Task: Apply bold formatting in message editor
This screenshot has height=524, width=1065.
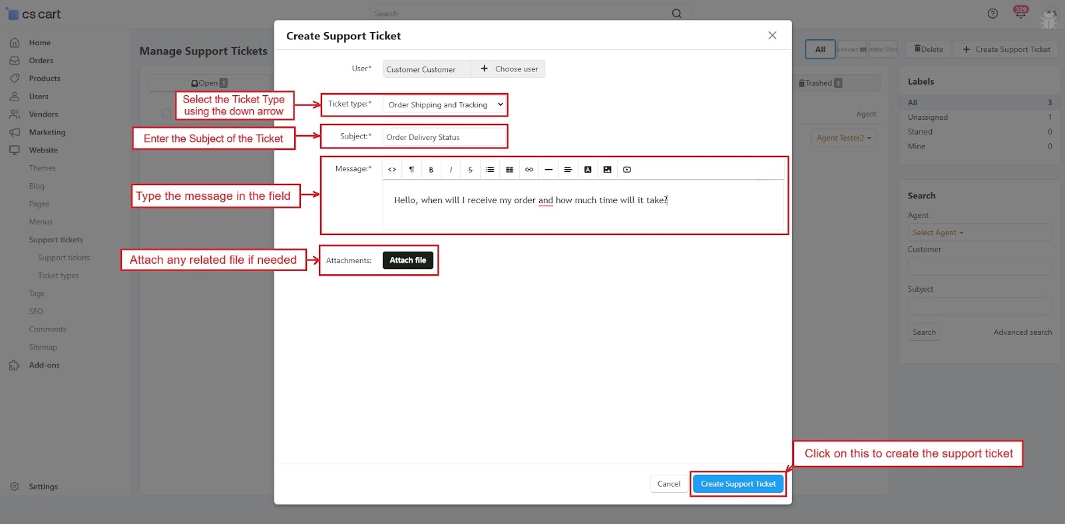Action: tap(431, 170)
